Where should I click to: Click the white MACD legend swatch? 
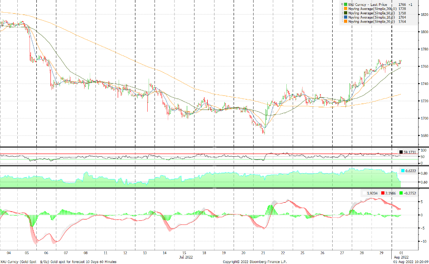point(364,193)
